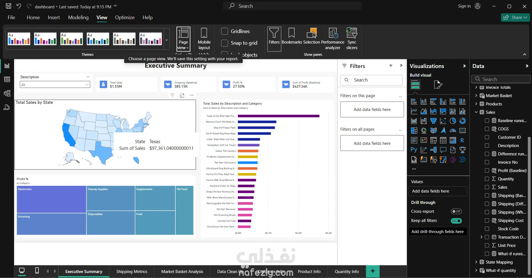Tick the Unit Price field checkbox

click(487, 246)
